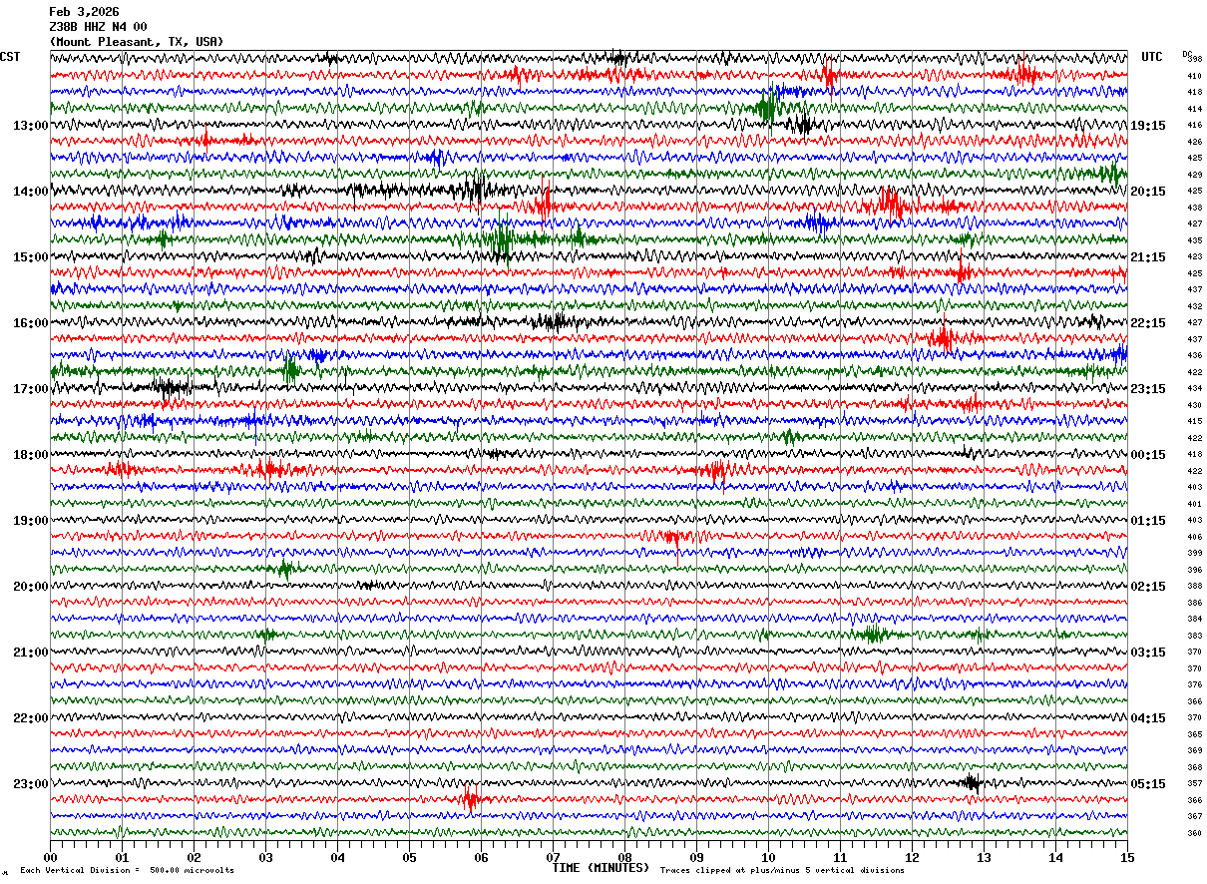Click the 13:00 CST time label
Viewport: 1207px width, 884px height.
click(30, 126)
